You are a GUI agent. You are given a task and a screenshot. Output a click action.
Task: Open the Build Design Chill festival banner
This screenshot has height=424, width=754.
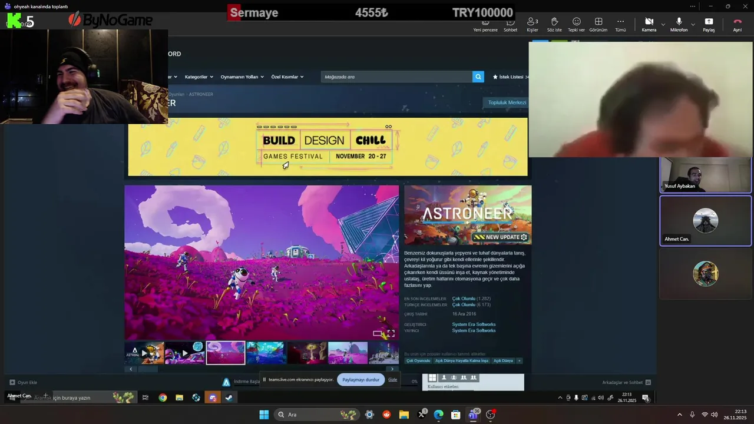click(x=328, y=147)
